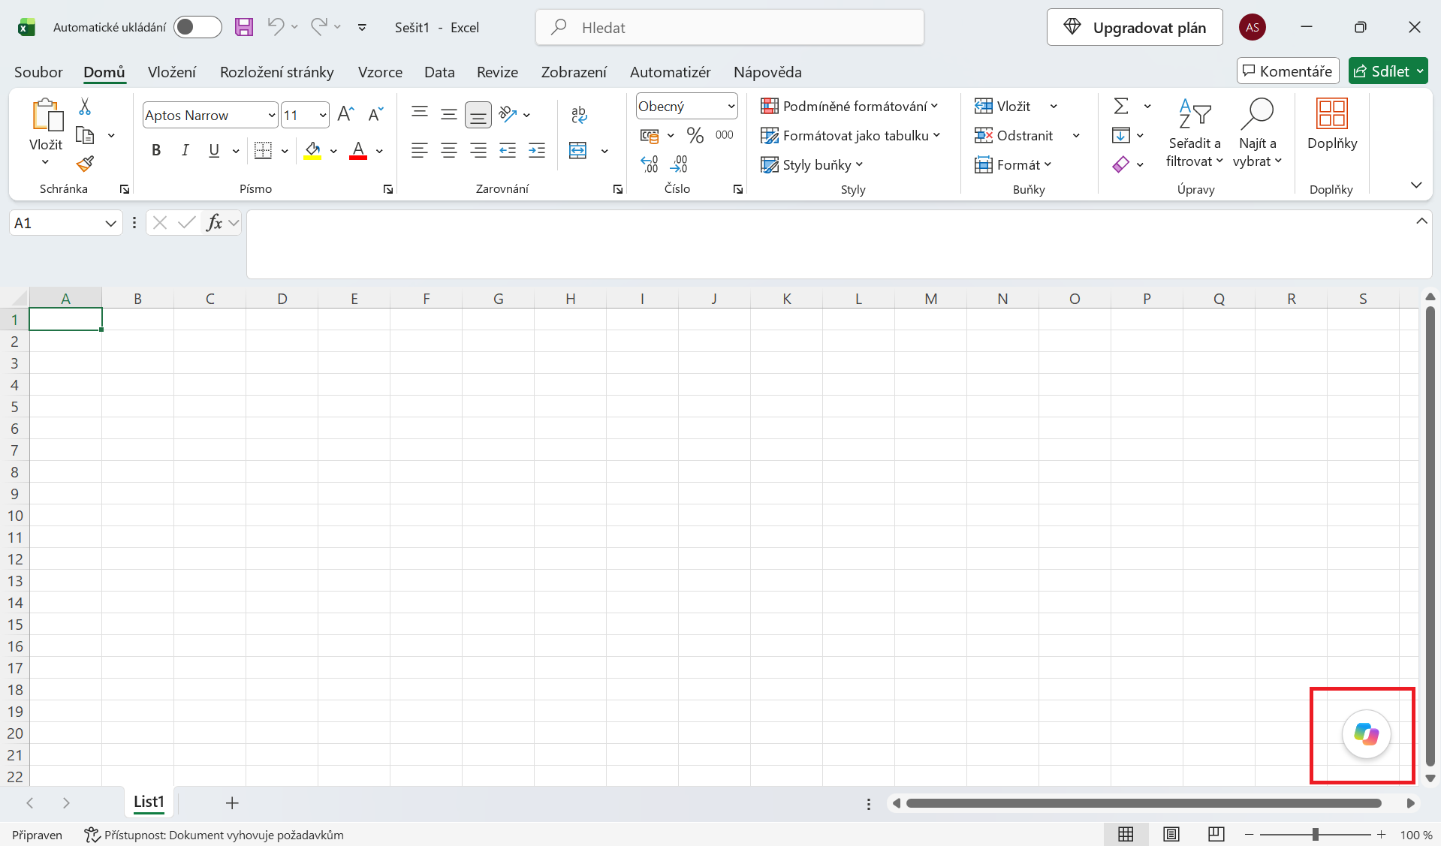
Task: Open the Zobrazení ribbon tab
Action: coord(574,72)
